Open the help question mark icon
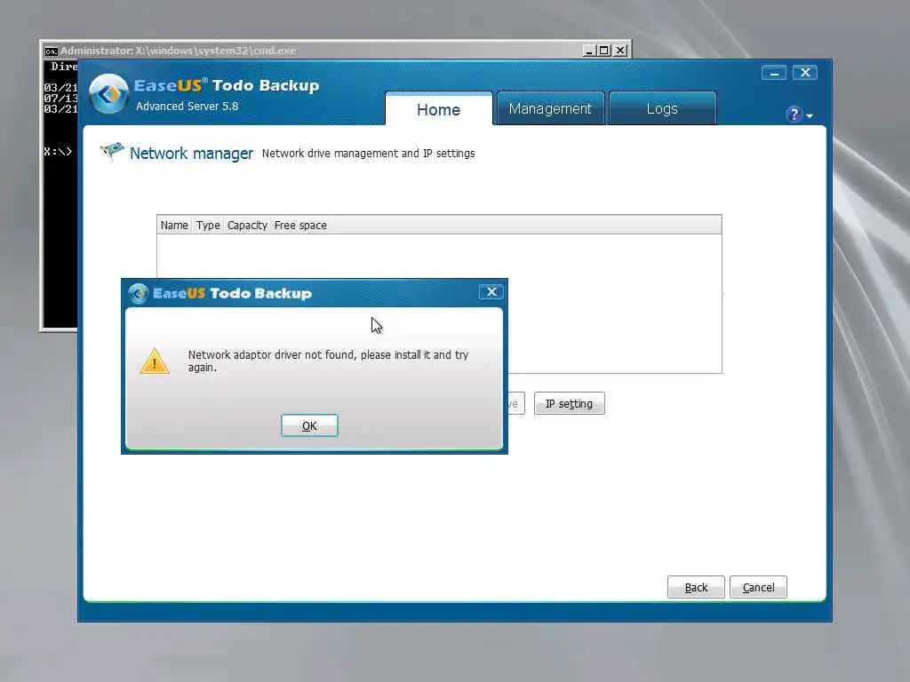Viewport: 910px width, 682px height. [794, 115]
